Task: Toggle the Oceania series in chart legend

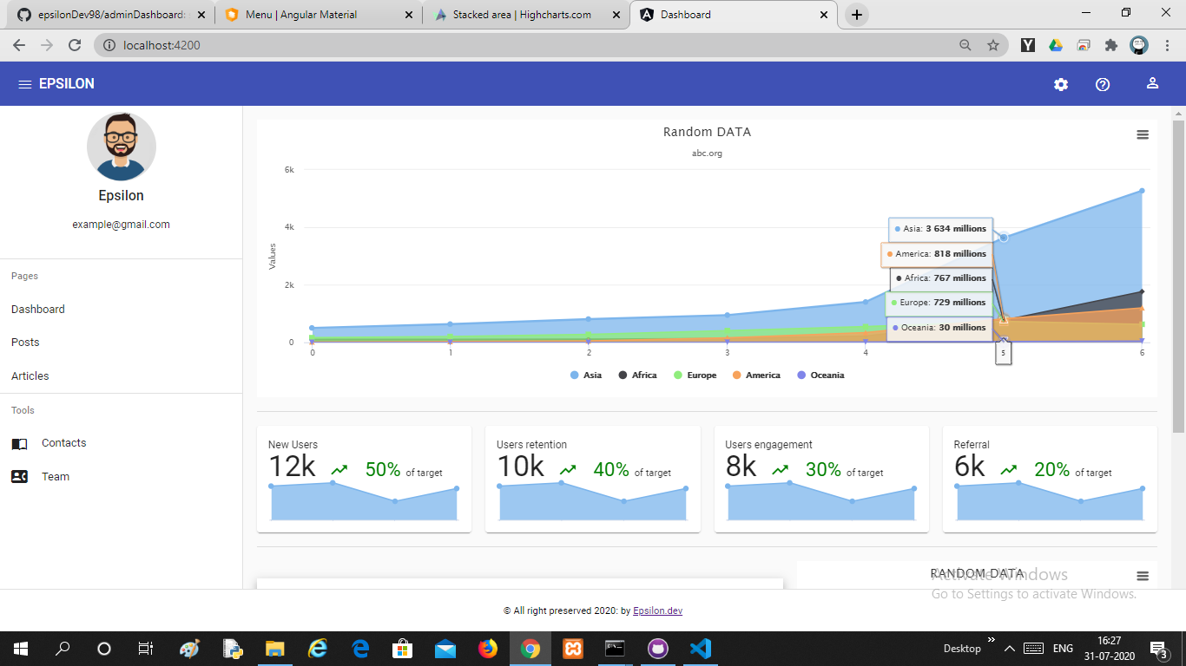Action: (x=820, y=375)
